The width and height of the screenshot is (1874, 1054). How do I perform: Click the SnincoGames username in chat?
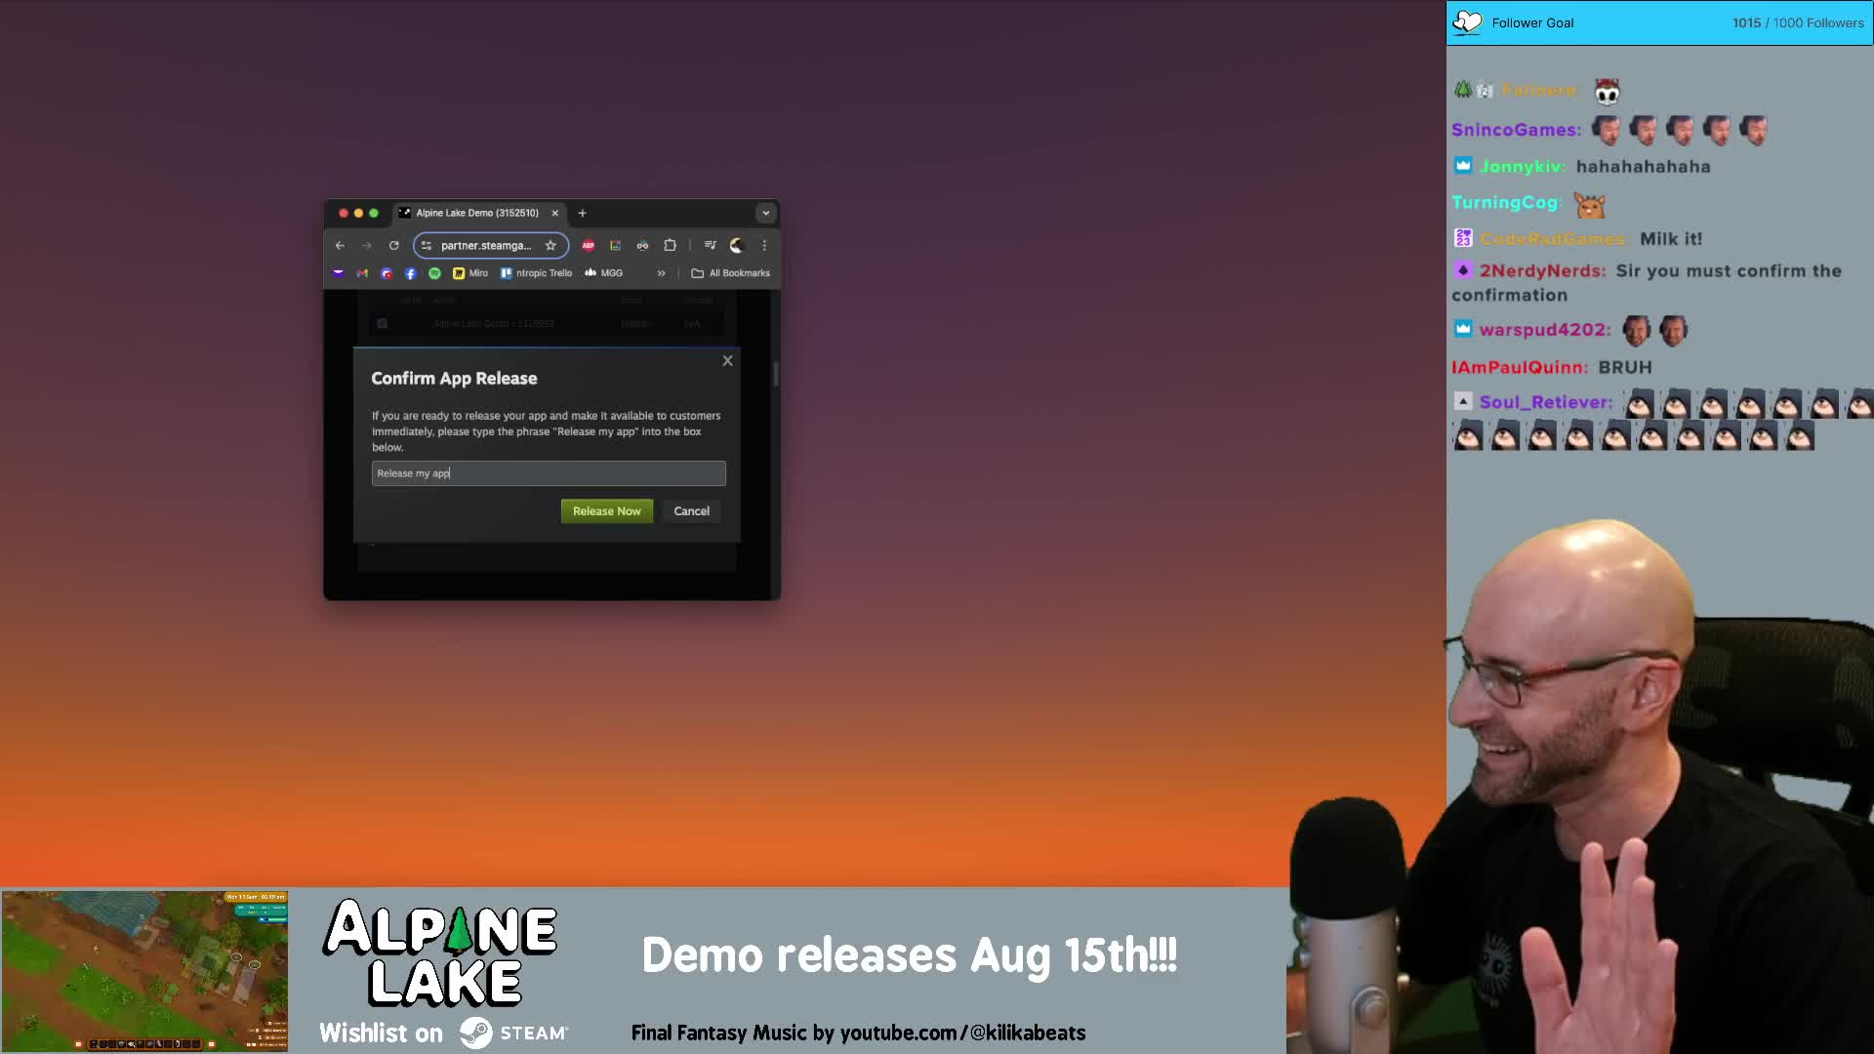coord(1516,130)
